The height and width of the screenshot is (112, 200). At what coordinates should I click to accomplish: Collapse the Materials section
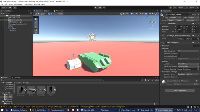pos(161,46)
